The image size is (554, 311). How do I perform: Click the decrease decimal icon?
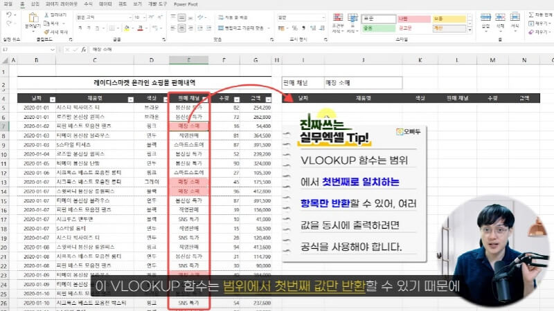pos(322,28)
